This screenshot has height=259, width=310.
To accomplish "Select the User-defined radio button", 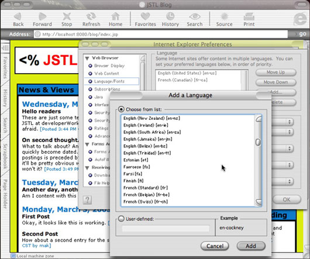I will pyautogui.click(x=121, y=219).
